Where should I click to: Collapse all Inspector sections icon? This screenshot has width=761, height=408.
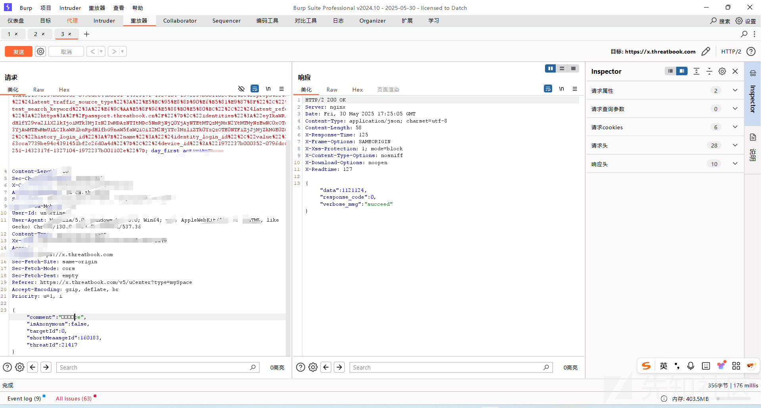(x=709, y=71)
